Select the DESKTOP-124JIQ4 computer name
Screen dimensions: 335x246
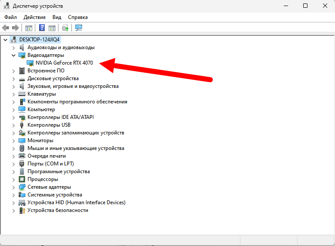pyautogui.click(x=39, y=40)
